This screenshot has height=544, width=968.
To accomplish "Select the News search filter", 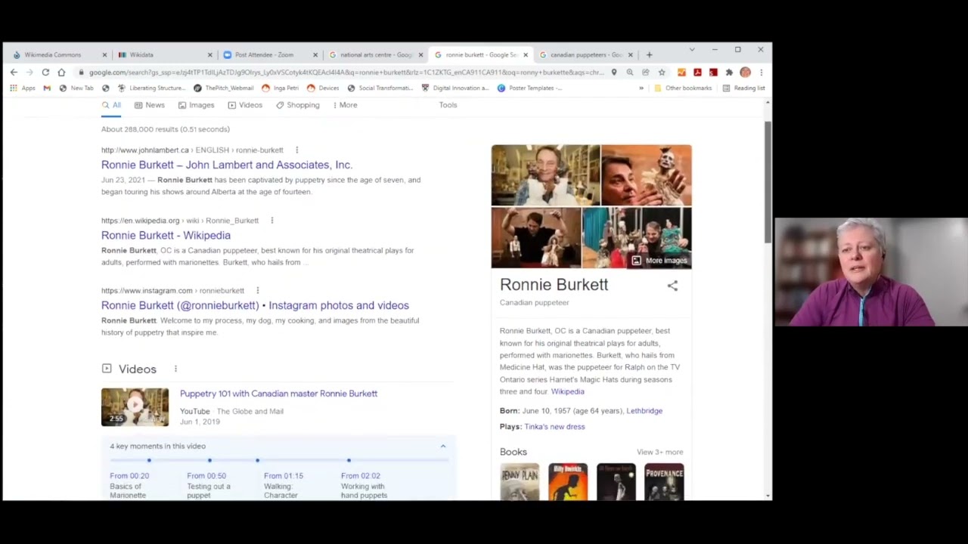I will point(150,105).
